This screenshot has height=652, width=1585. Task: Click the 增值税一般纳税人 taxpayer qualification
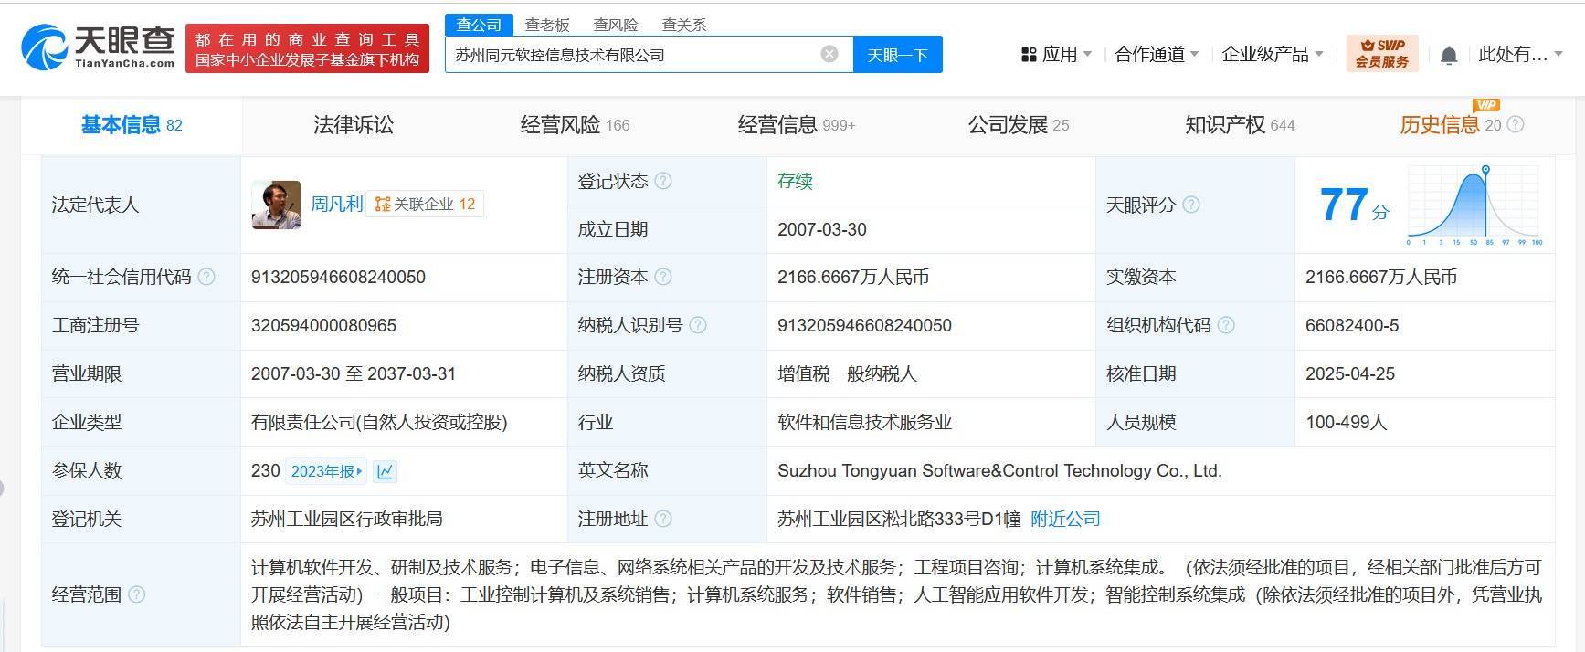point(847,373)
